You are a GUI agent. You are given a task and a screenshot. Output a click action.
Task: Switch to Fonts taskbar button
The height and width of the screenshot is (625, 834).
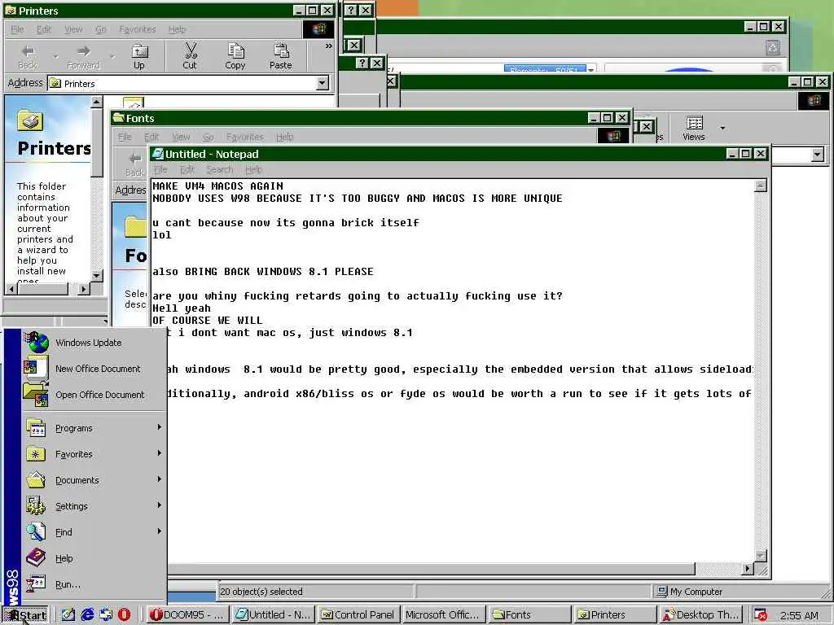coord(529,615)
